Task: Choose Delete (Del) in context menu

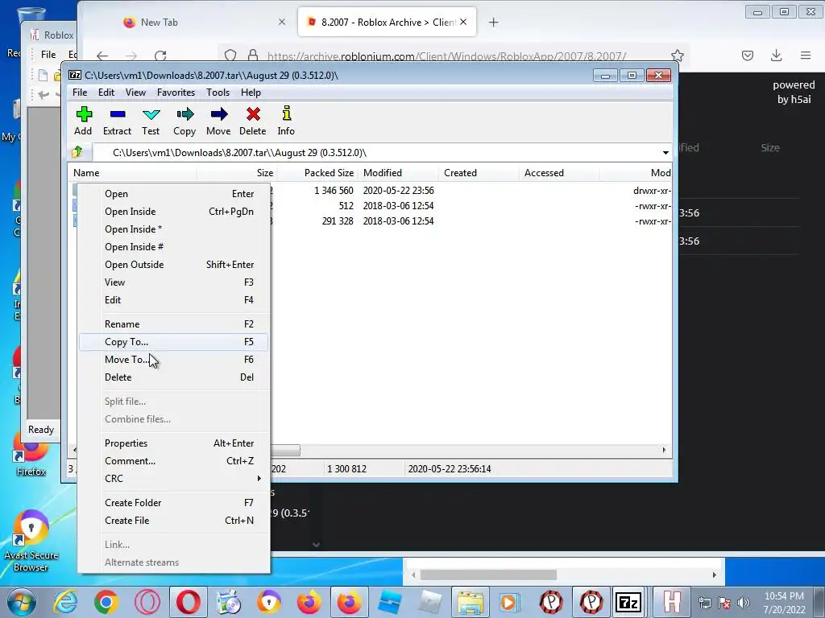Action: click(174, 377)
